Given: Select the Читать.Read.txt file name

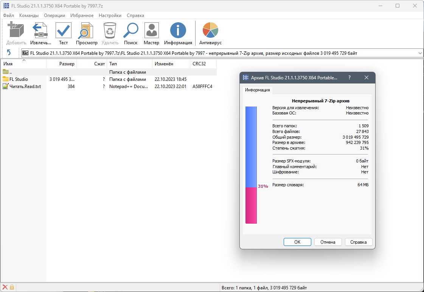Looking at the screenshot, I should 25,87.
